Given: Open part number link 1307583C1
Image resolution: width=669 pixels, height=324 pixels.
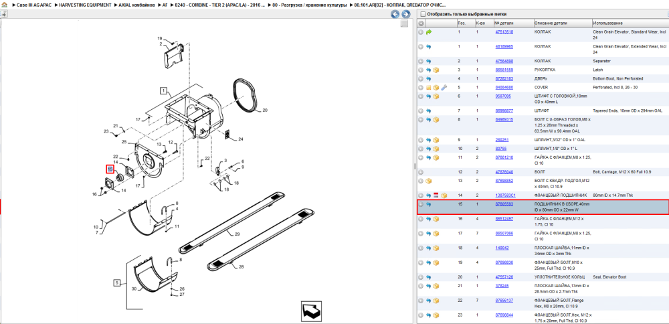Looking at the screenshot, I should pyautogui.click(x=505, y=195).
